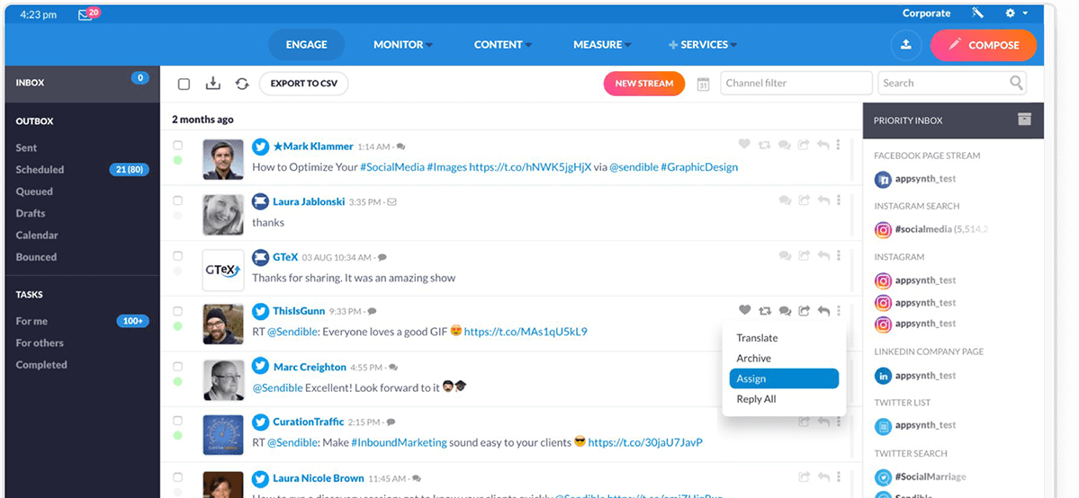1079x498 pixels.
Task: Click reply arrow on Laura Jablonski's message
Action: click(x=823, y=200)
